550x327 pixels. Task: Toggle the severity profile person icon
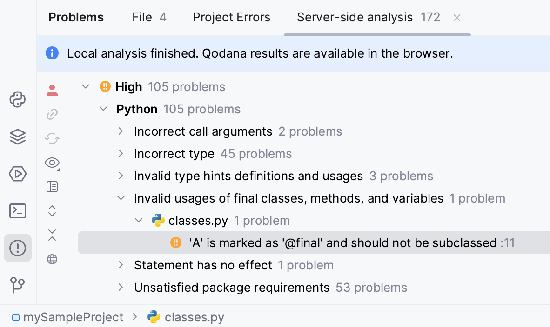pos(52,90)
